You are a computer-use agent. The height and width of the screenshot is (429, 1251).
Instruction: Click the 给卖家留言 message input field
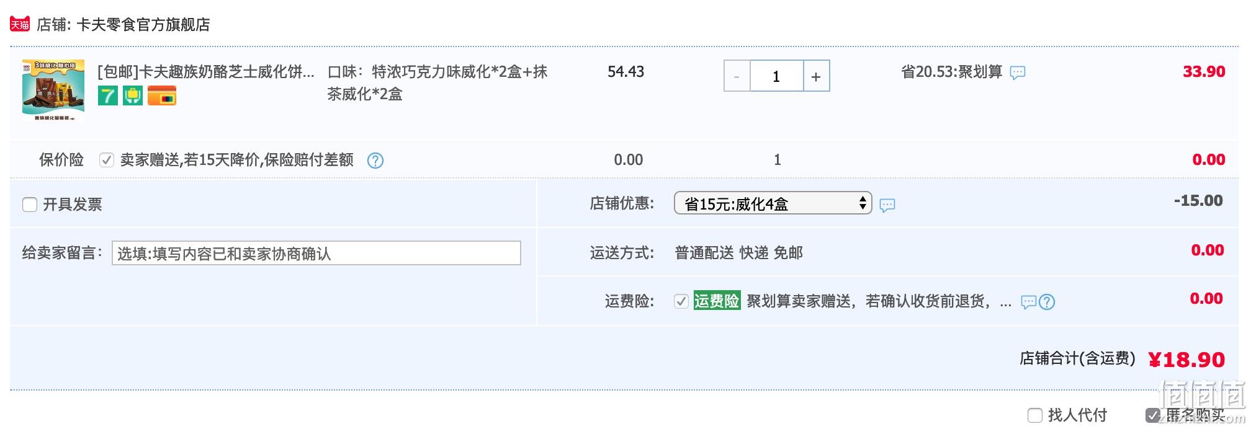(316, 253)
